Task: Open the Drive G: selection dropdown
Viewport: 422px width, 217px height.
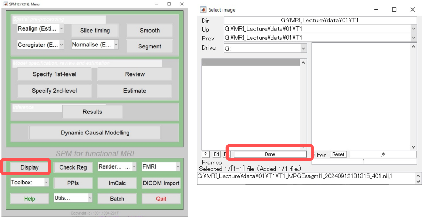Action: coord(265,48)
